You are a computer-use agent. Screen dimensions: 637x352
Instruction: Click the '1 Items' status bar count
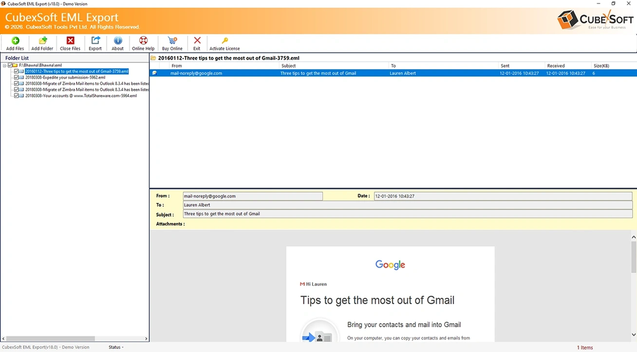pyautogui.click(x=585, y=348)
